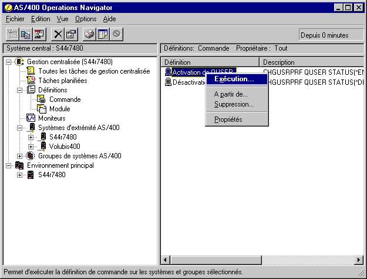Collapse the Environnement principal node
The width and height of the screenshot is (367, 279).
[8, 165]
